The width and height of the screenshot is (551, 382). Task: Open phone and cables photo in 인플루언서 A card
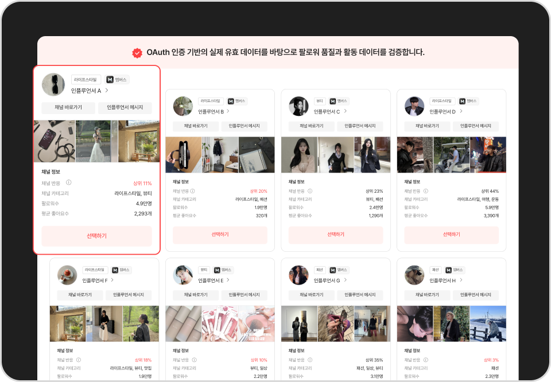(55, 141)
